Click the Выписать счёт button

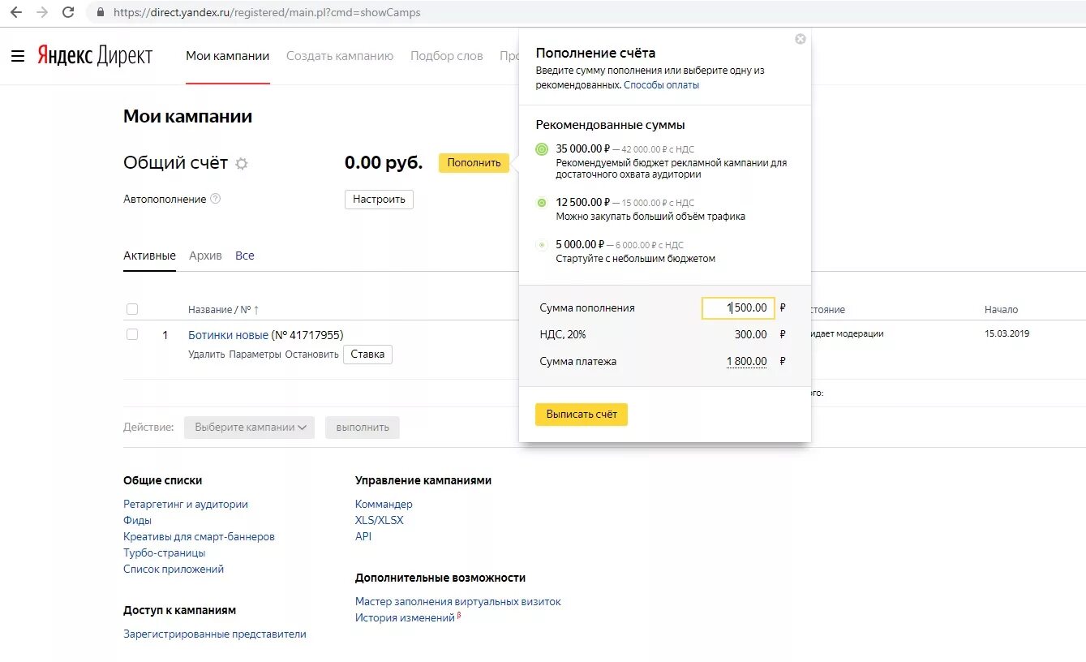(x=582, y=414)
